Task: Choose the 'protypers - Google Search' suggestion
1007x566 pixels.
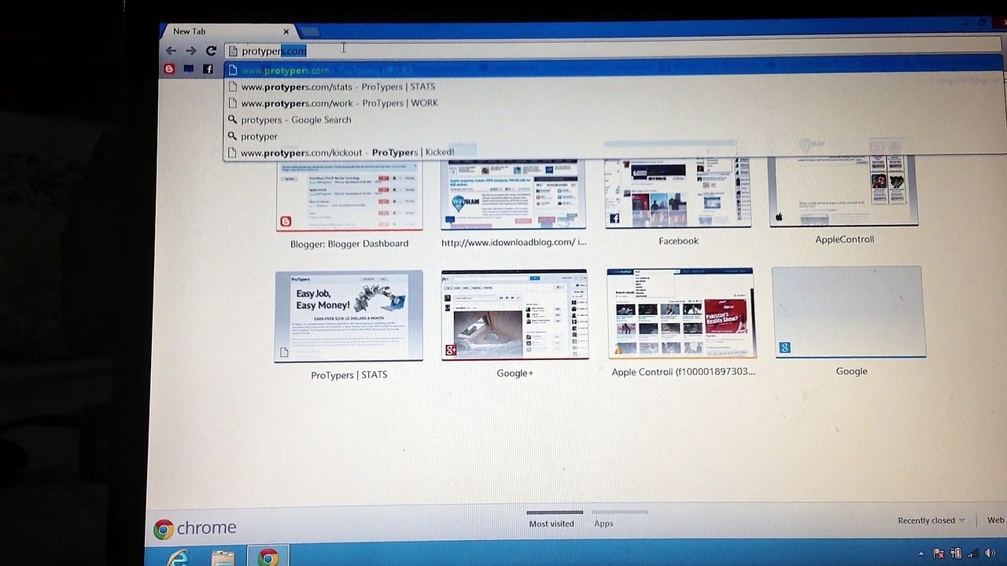Action: point(614,119)
